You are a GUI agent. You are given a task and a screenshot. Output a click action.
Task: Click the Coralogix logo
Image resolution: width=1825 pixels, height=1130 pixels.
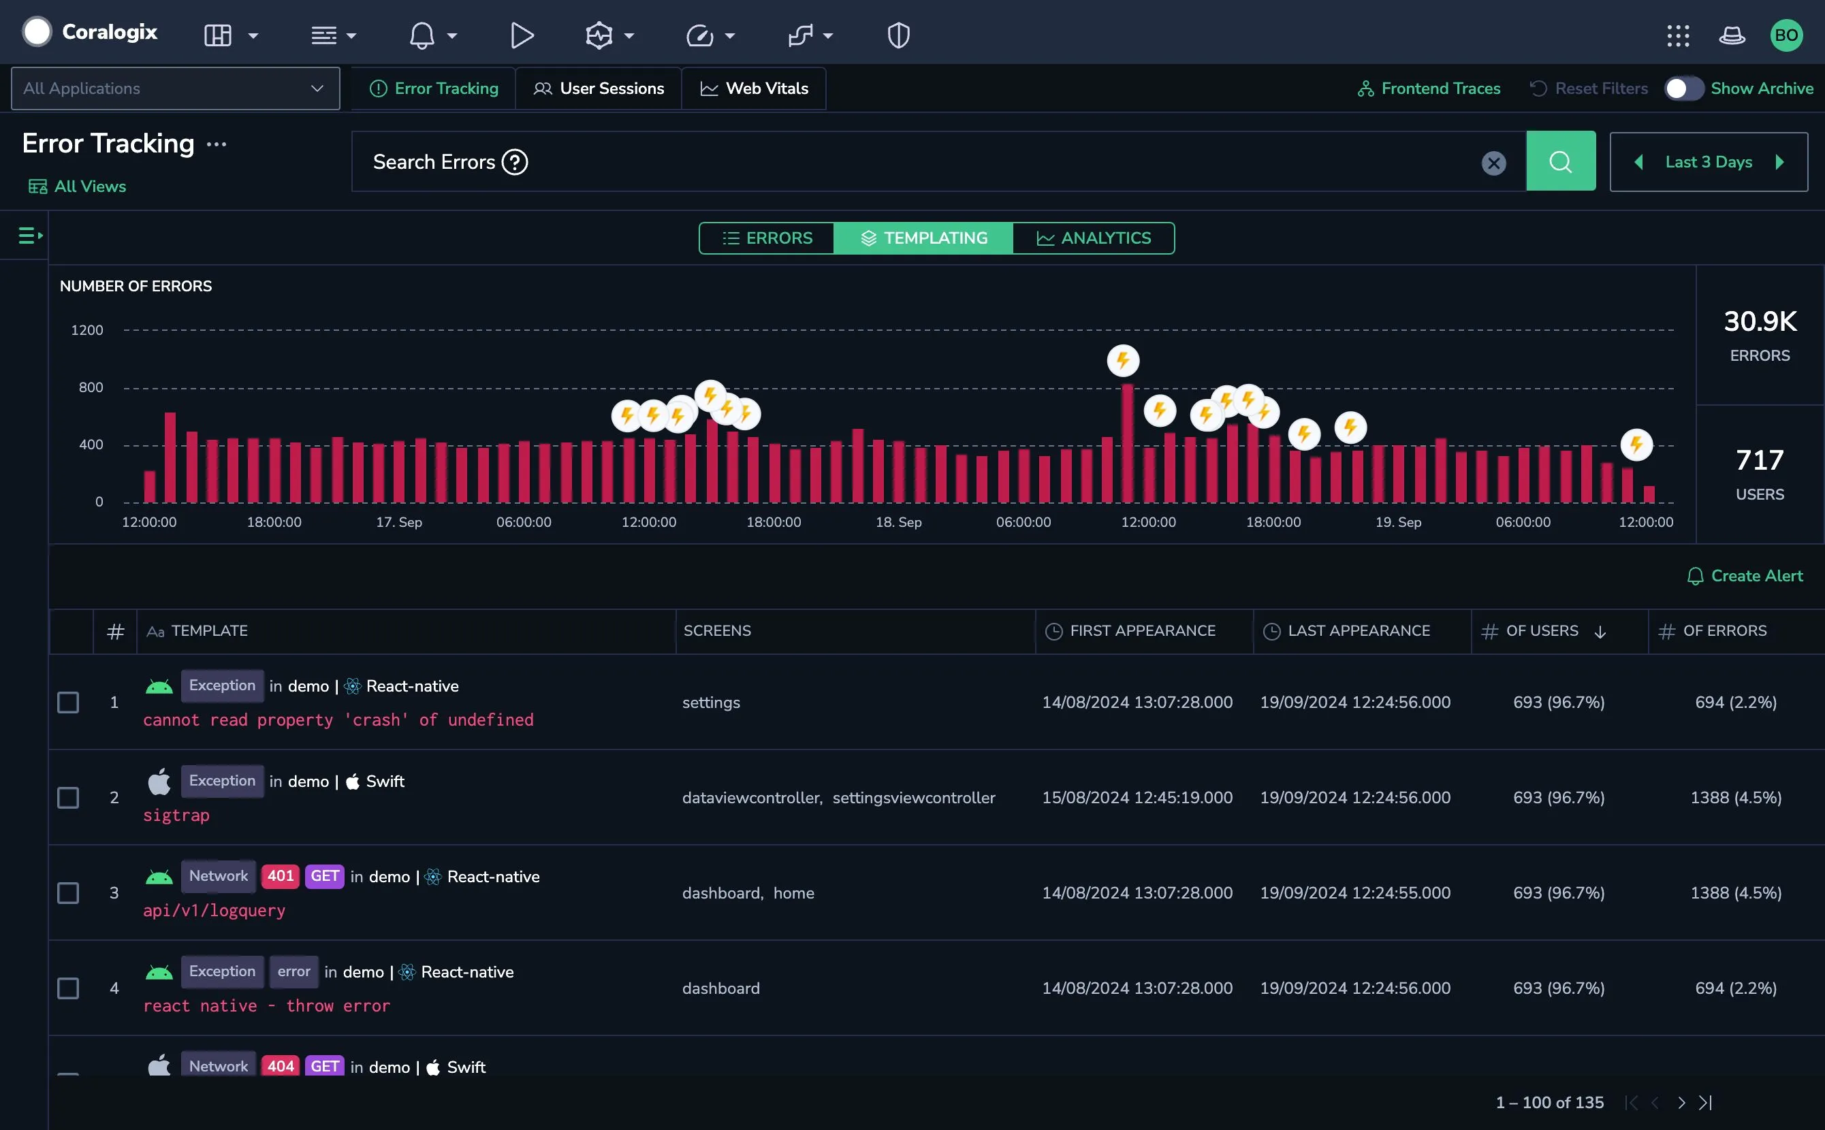(x=90, y=32)
